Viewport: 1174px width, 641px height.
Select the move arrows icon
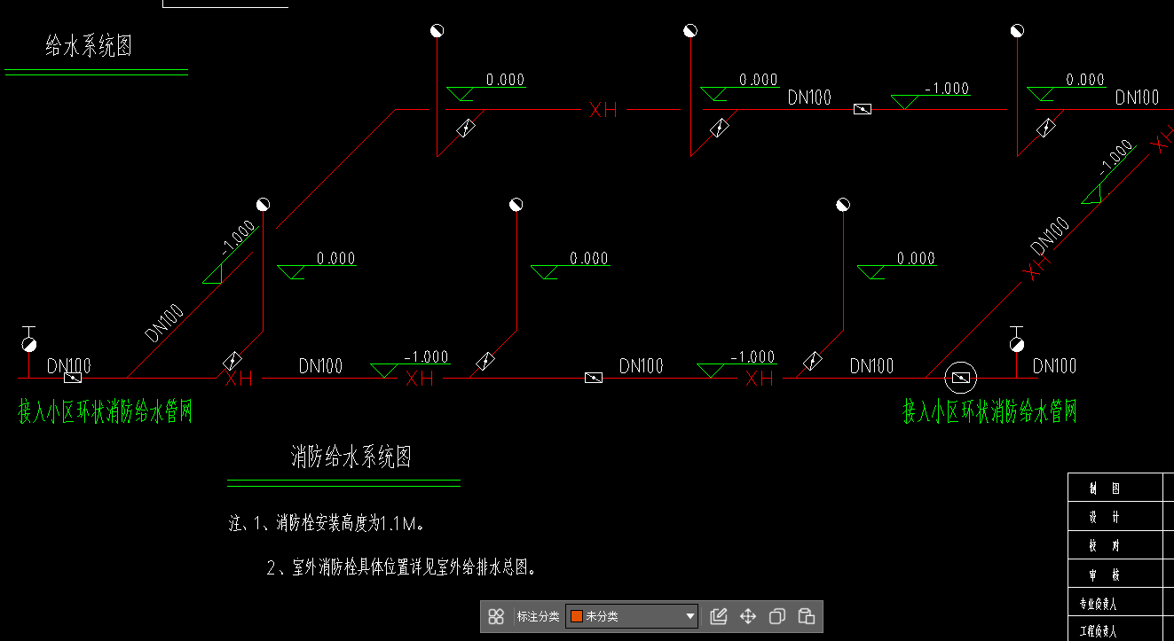748,616
